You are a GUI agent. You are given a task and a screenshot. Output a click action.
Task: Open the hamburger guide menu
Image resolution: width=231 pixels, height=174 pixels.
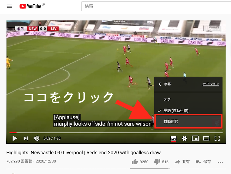click(x=10, y=6)
